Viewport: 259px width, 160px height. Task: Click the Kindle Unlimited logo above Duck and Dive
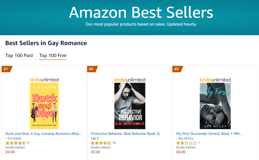pyautogui.click(x=44, y=80)
